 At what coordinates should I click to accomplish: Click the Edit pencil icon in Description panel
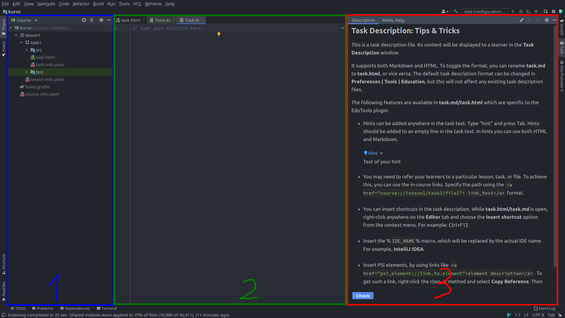click(x=522, y=20)
